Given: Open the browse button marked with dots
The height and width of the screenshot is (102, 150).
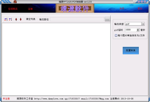Looking at the screenshot, I should coord(107,19).
